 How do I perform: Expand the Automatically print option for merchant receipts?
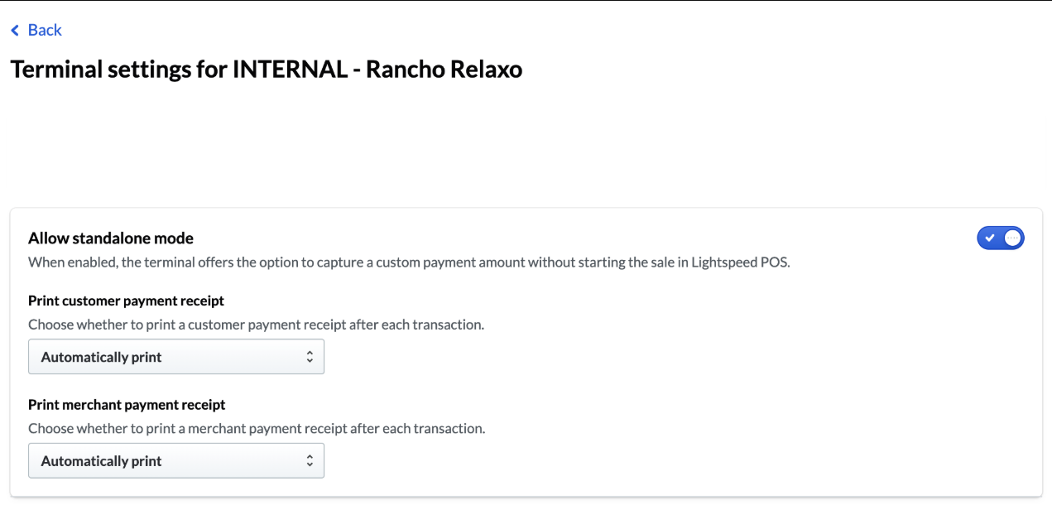tap(176, 460)
